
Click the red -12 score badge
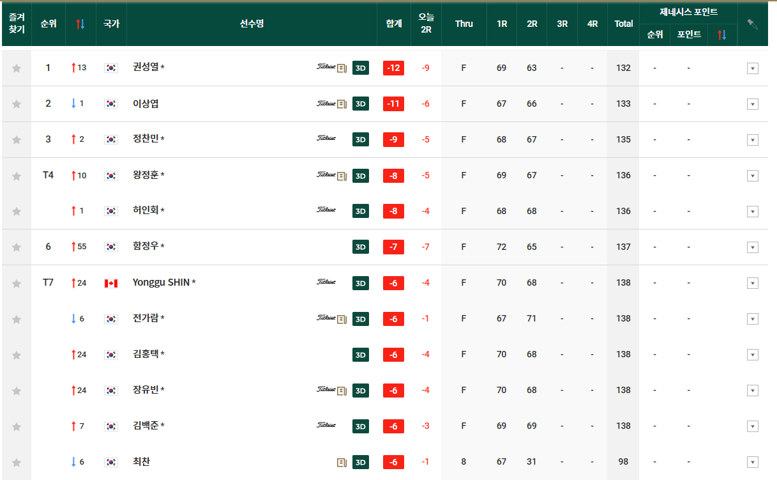point(394,68)
